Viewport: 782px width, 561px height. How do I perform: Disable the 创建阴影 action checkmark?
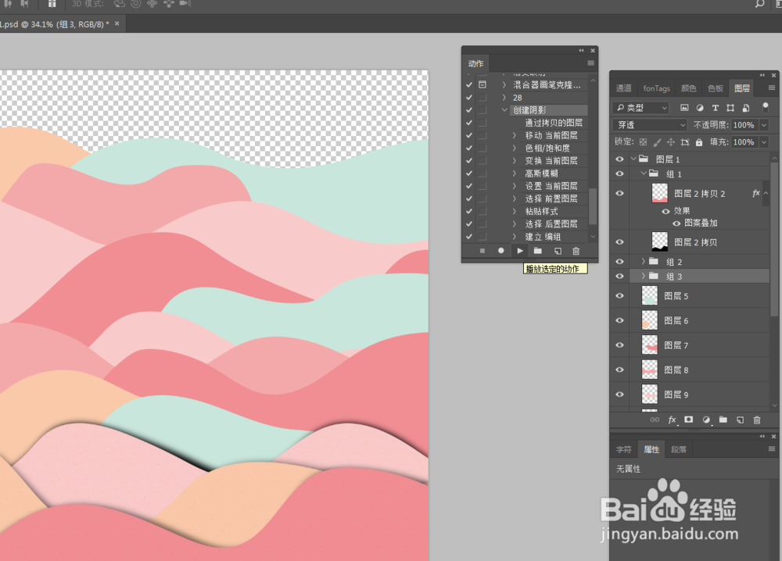click(468, 109)
